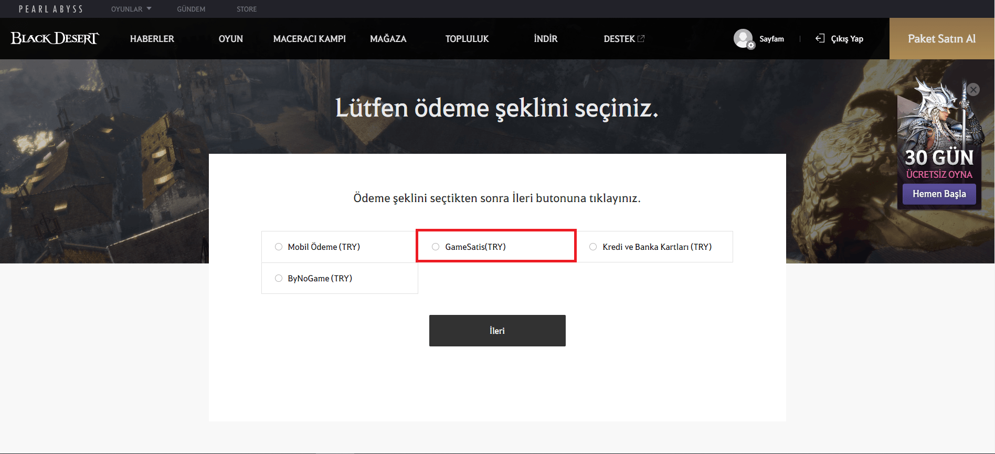Image resolution: width=995 pixels, height=454 pixels.
Task: Open the GÜNDEM top link
Action: click(191, 9)
